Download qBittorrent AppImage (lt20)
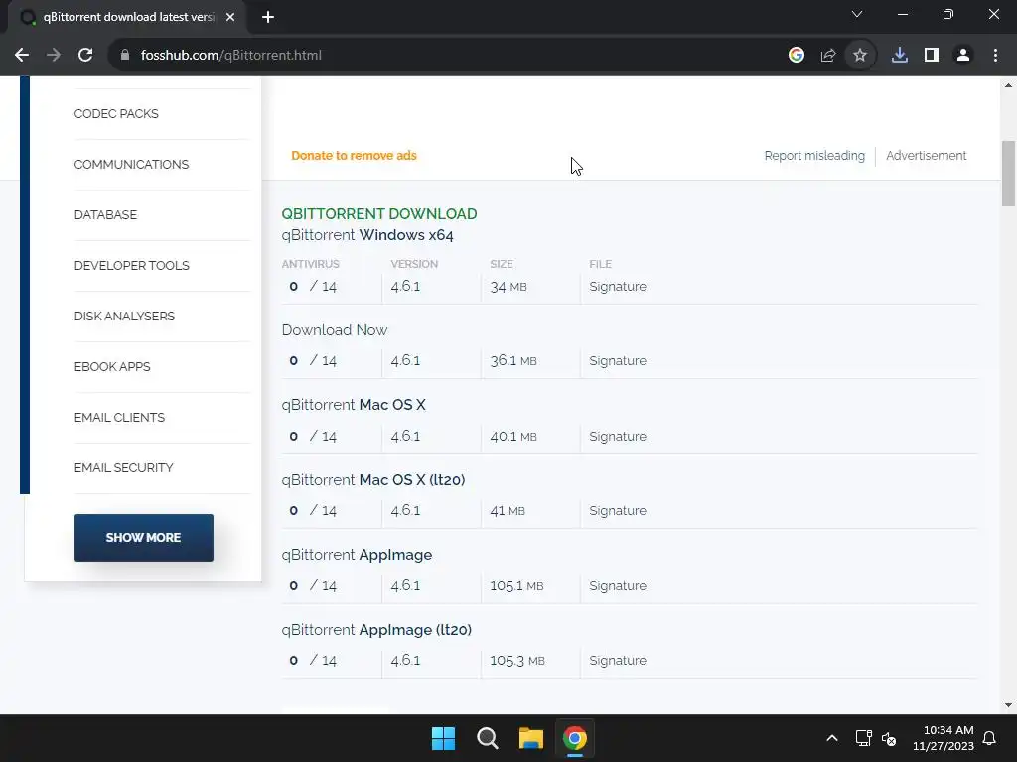The height and width of the screenshot is (762, 1017). tap(376, 630)
